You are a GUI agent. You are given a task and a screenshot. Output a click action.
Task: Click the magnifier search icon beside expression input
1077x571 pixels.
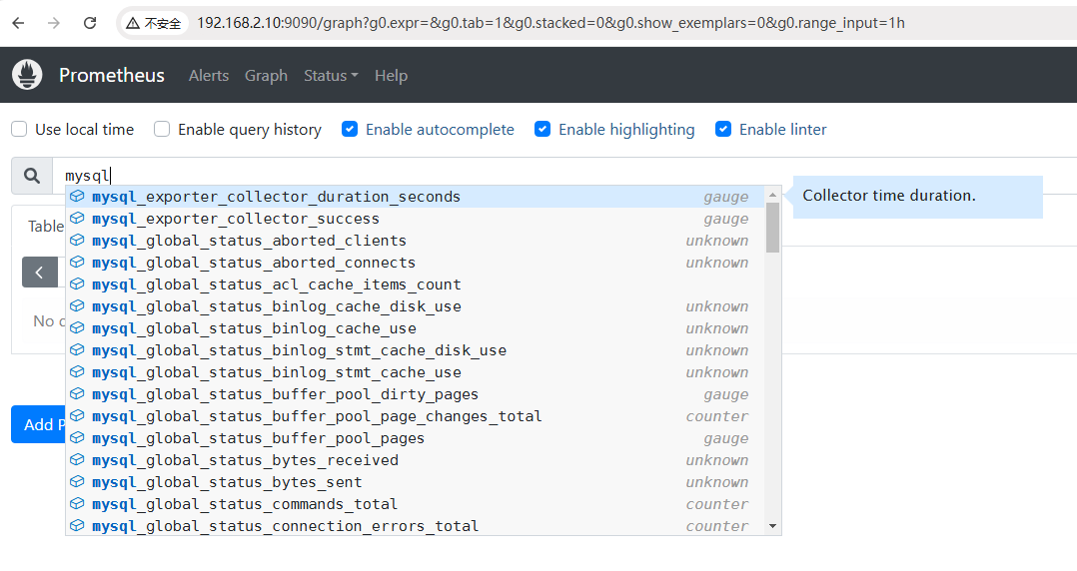(32, 176)
